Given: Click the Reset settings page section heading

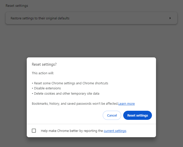Looking at the screenshot, I should [x=17, y=6].
